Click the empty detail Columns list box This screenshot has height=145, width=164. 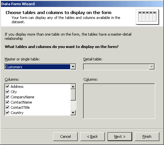point(119,101)
